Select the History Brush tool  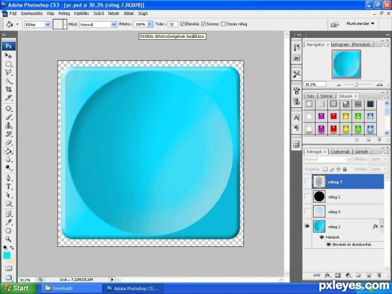pyautogui.click(x=8, y=134)
